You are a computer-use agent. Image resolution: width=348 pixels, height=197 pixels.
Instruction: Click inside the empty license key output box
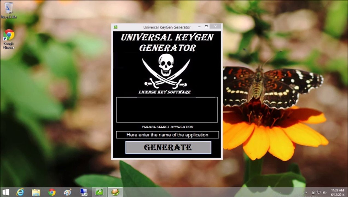click(167, 109)
